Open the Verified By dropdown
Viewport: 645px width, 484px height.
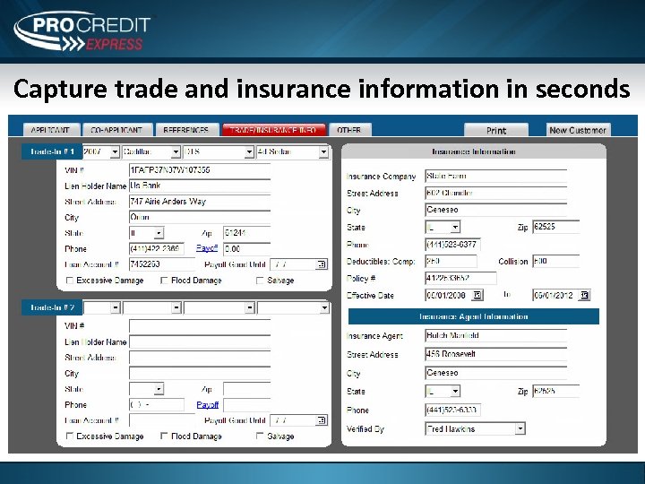pos(520,428)
